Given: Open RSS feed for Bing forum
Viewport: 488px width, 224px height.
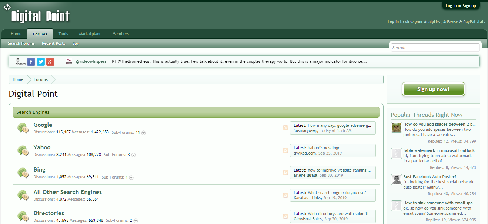Looking at the screenshot, I should 285,173.
